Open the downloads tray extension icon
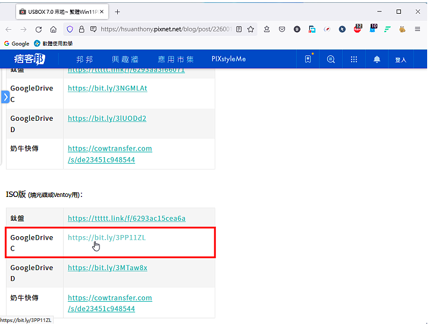The width and height of the screenshot is (445, 332). [x=267, y=29]
